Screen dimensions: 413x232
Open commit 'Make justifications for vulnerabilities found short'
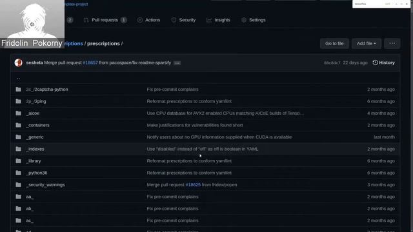point(195,125)
